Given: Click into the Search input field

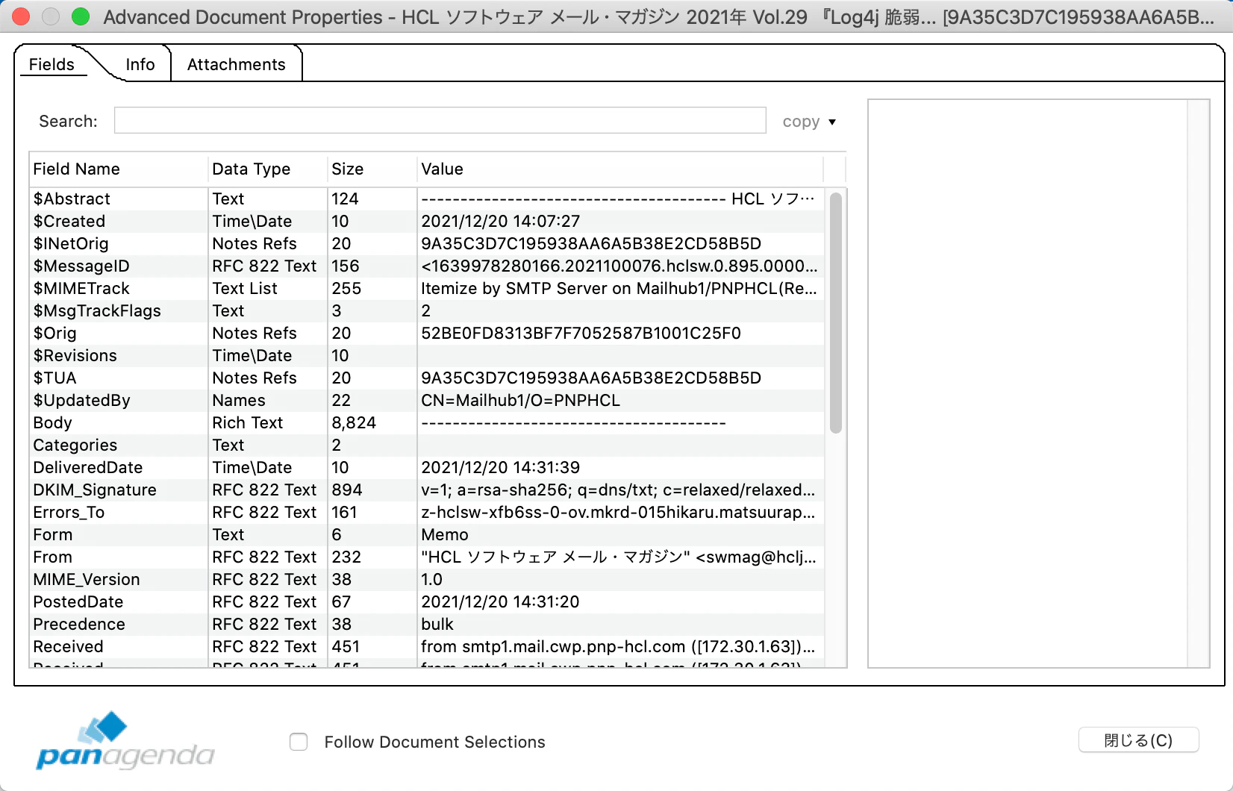Looking at the screenshot, I should [440, 121].
